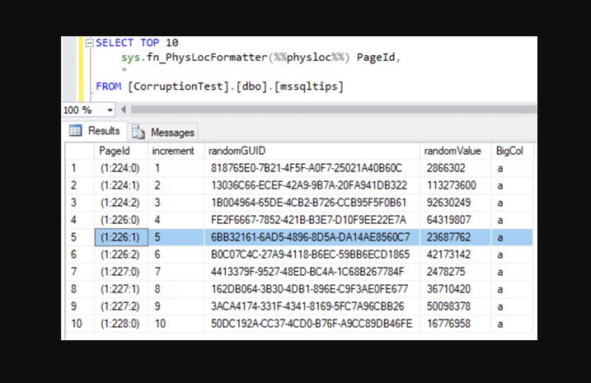
Task: Click the FROM keyword in the query
Action: [109, 86]
